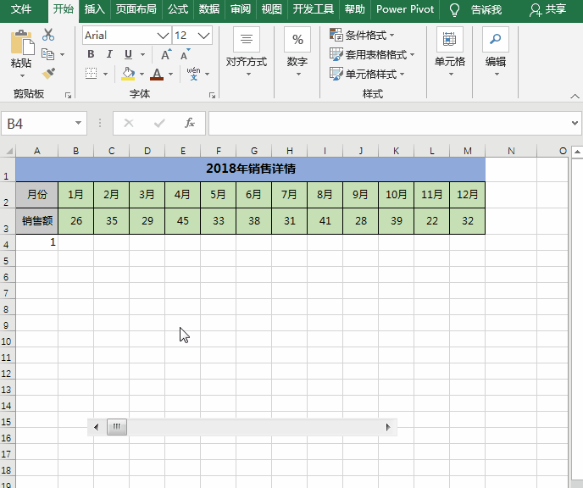
Task: Increase font size with large A
Action: coord(166,54)
